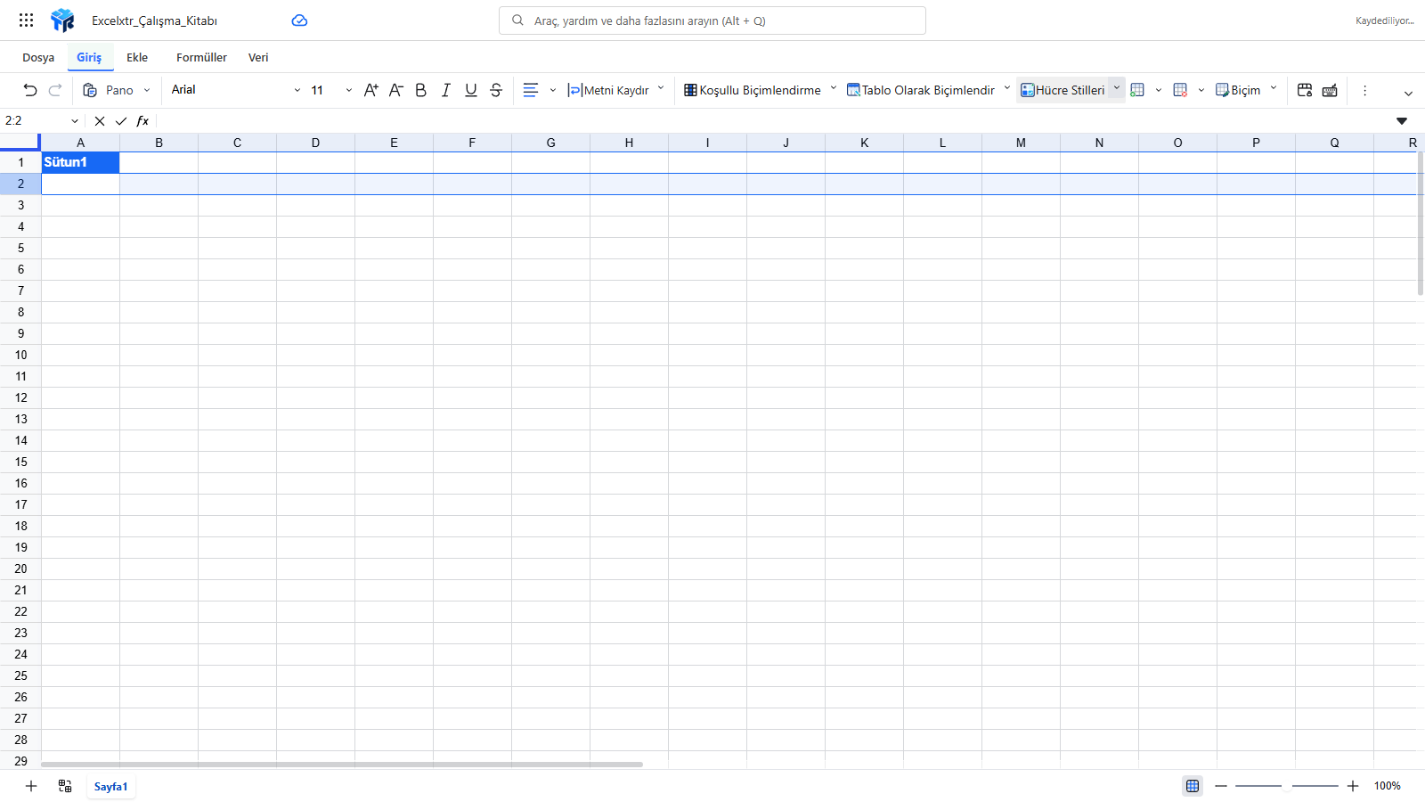Select the Sayfa1 sheet tab
Screen dimensions: 1425x802
coord(111,786)
